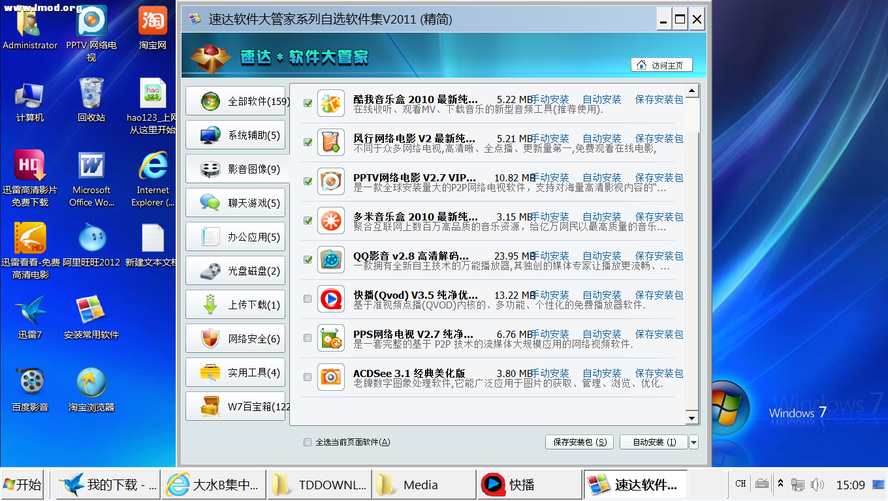Click the 快播(Qvod) app icon
The image size is (888, 501).
pyautogui.click(x=331, y=299)
